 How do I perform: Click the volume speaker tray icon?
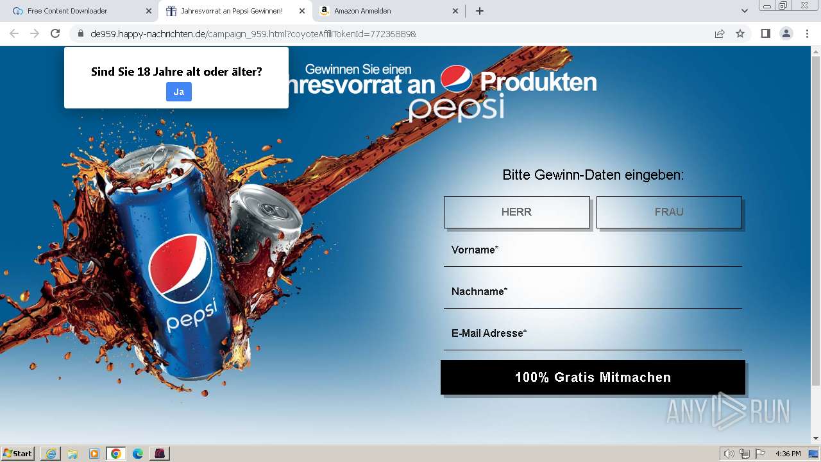(729, 454)
